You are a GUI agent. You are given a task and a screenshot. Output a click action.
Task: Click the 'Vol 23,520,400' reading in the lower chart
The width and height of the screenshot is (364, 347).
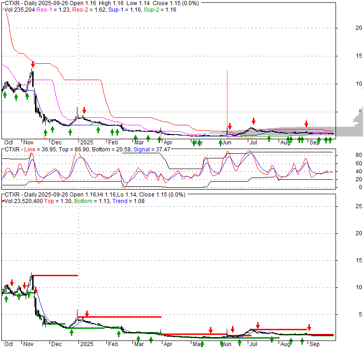coord(24,201)
